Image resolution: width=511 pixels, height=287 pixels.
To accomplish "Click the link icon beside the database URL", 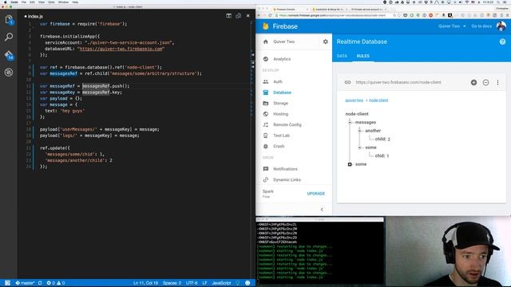I will pos(348,82).
